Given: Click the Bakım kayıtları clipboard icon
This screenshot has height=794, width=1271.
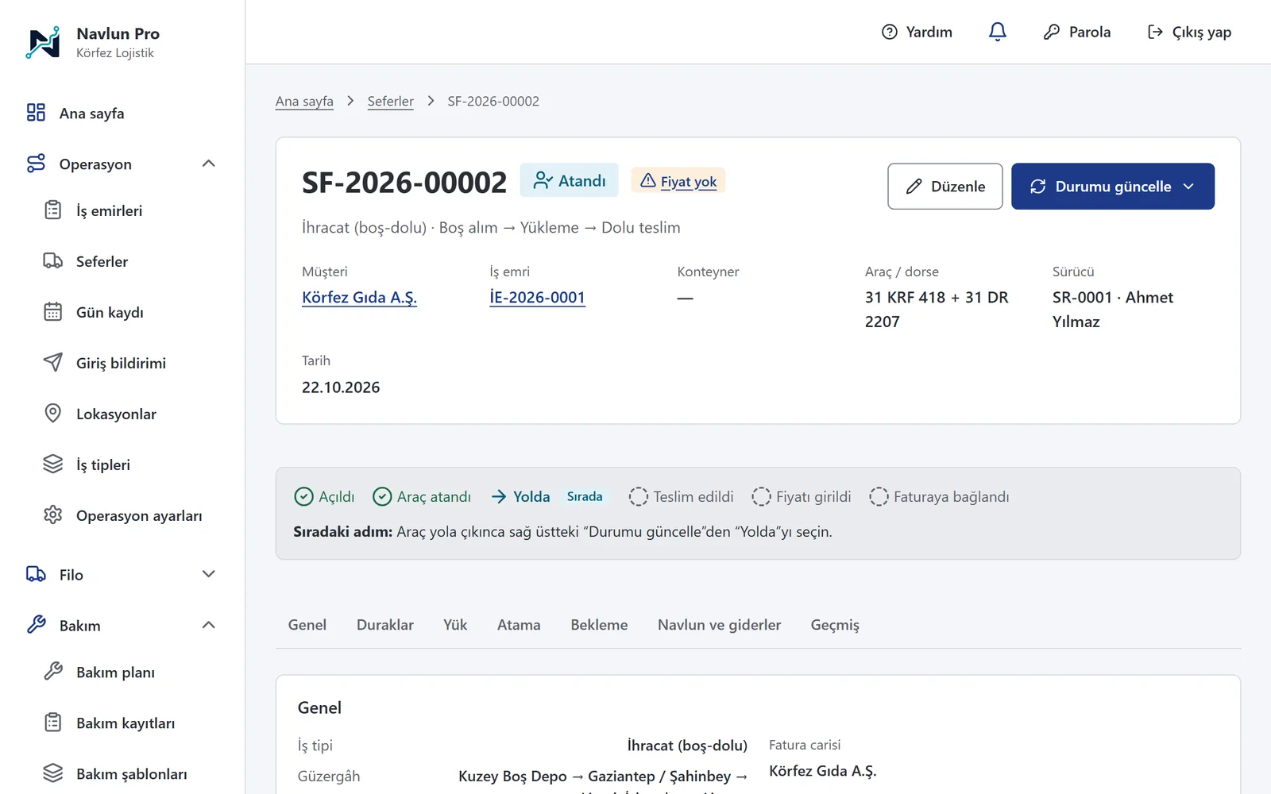Looking at the screenshot, I should (53, 723).
